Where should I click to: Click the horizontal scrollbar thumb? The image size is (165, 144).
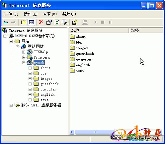[x=95, y=132]
